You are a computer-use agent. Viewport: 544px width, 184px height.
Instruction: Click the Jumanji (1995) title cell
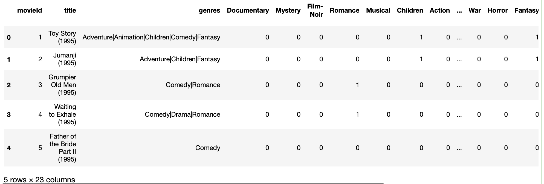tap(65, 59)
